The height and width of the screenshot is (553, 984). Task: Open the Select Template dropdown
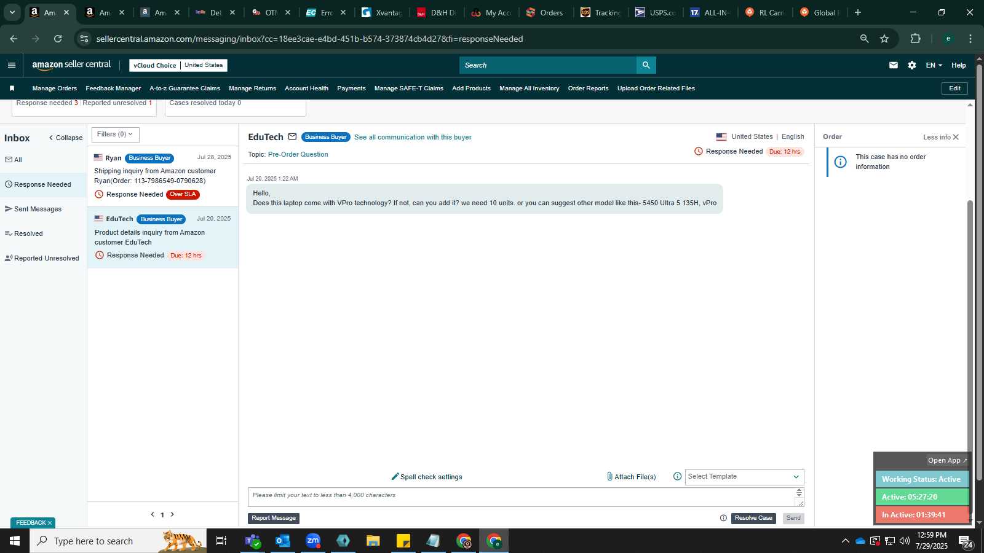pos(744,477)
